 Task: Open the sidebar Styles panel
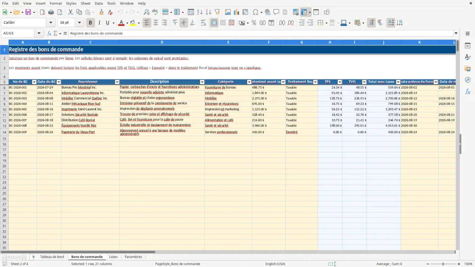[x=467, y=57]
